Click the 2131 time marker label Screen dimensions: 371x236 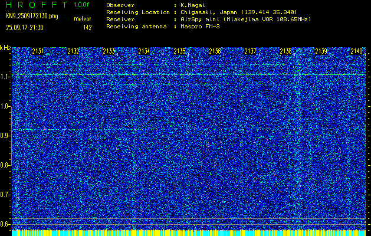(x=38, y=51)
